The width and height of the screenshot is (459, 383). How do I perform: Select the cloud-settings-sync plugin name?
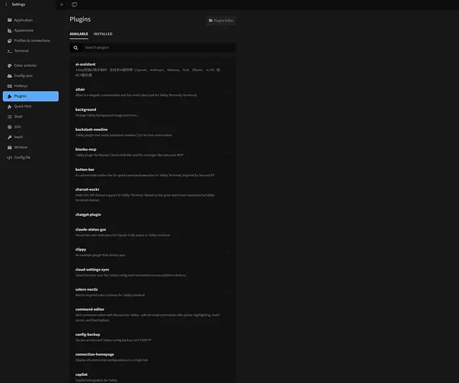(92, 270)
